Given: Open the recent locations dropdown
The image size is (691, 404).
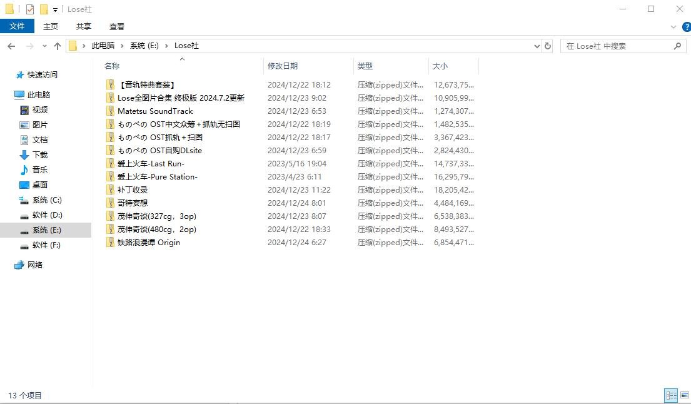Looking at the screenshot, I should [44, 46].
